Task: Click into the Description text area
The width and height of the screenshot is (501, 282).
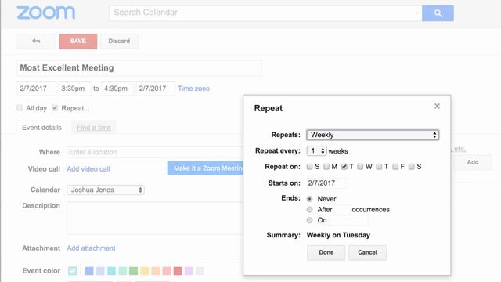Action: (x=155, y=218)
